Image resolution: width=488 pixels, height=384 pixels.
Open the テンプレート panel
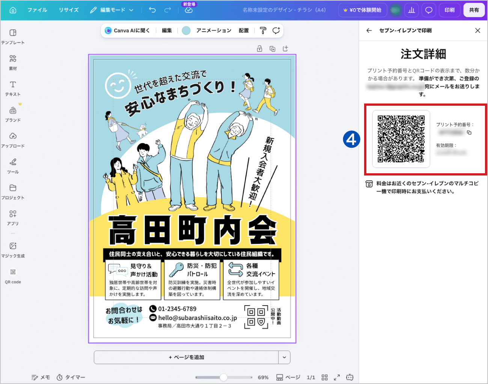(13, 37)
